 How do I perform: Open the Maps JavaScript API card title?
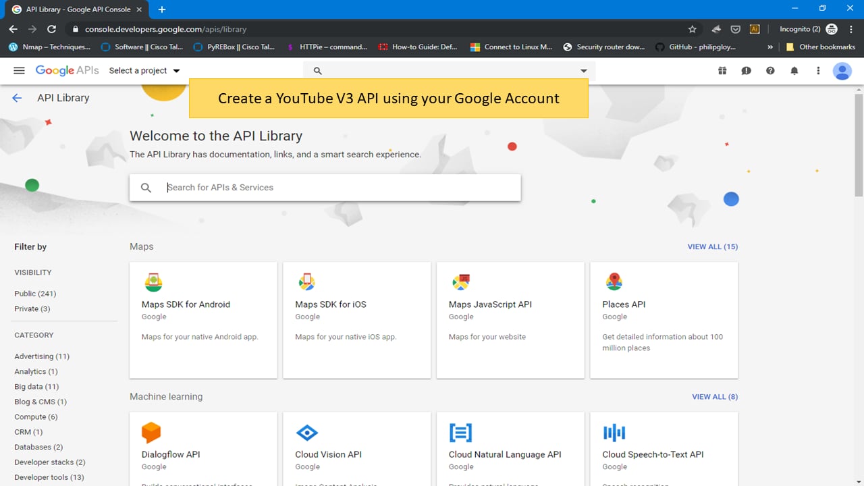click(x=490, y=304)
